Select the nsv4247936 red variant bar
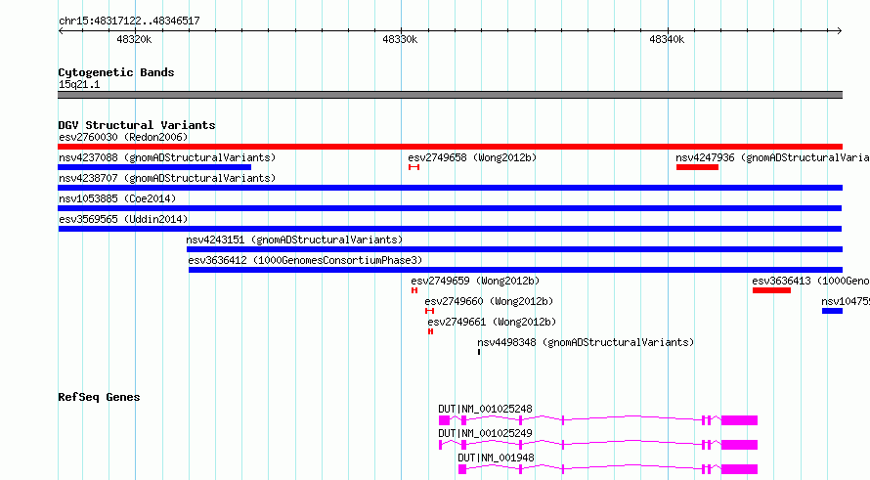870x480 pixels. tap(697, 167)
